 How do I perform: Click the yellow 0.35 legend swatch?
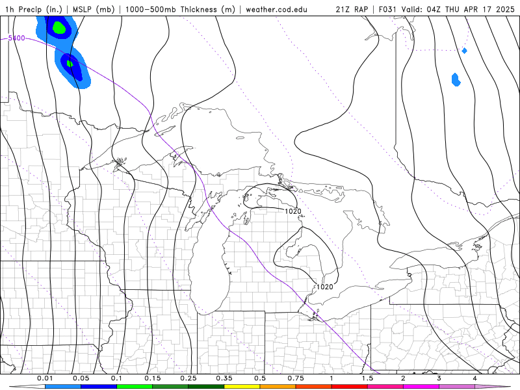point(242,387)
